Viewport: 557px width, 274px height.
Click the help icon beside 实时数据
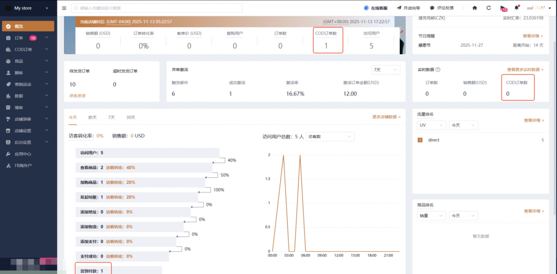(x=438, y=70)
